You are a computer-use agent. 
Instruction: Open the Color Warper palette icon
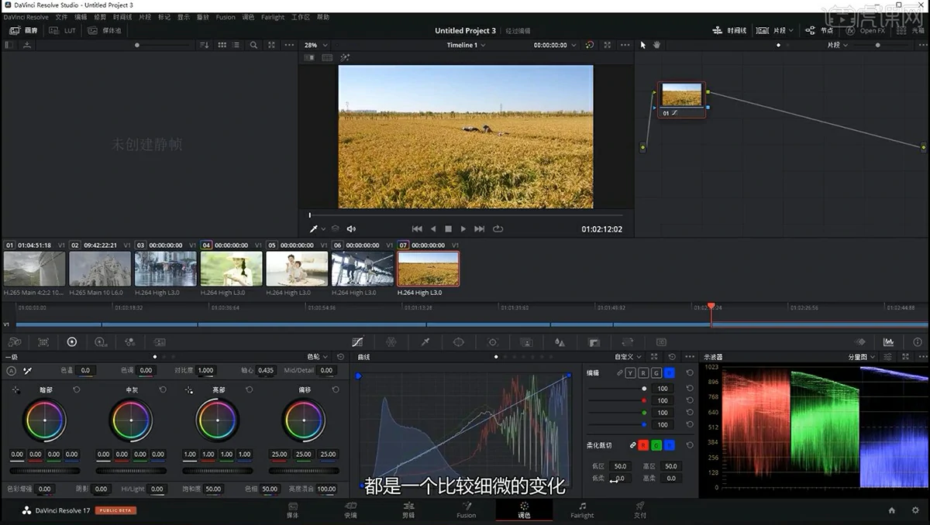[x=391, y=341]
